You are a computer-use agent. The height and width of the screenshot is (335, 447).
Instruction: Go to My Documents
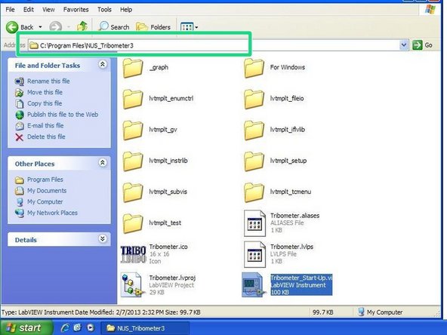pyautogui.click(x=47, y=191)
